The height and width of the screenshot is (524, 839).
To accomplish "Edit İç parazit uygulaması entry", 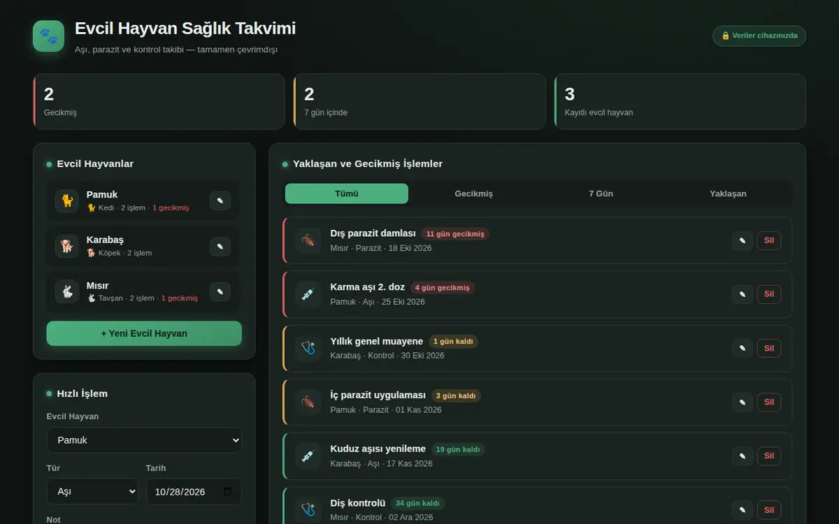I will pyautogui.click(x=743, y=402).
